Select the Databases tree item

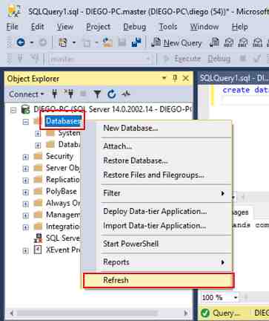click(64, 121)
